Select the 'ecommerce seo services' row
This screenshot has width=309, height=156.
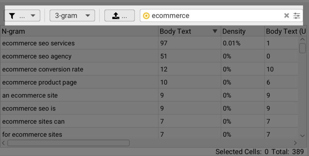coord(149,43)
